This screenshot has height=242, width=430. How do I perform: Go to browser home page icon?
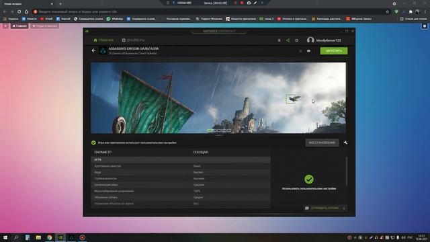26,12
